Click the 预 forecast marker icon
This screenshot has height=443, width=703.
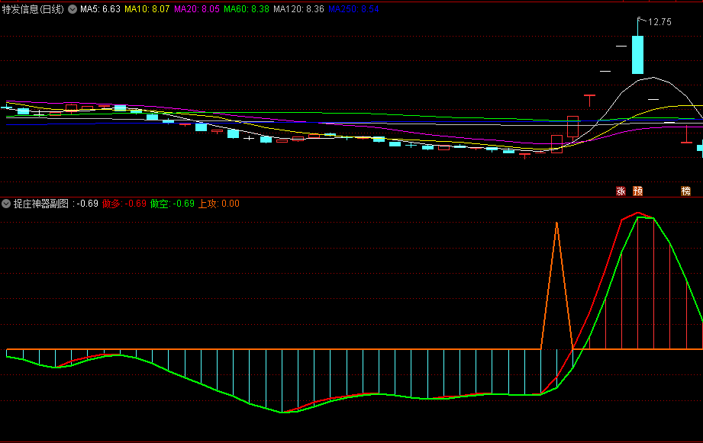pyautogui.click(x=637, y=191)
